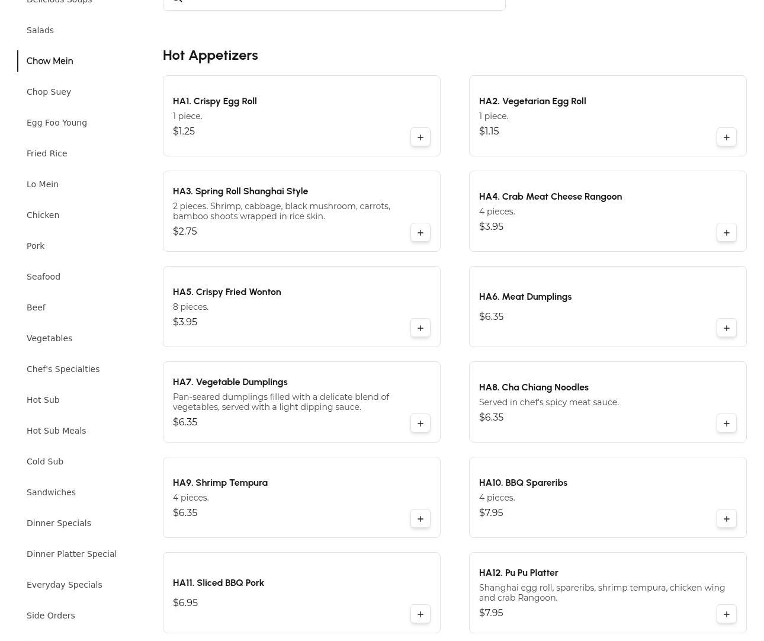Add Shrimp Tempura using plus icon
The image size is (764, 641).
tap(420, 519)
